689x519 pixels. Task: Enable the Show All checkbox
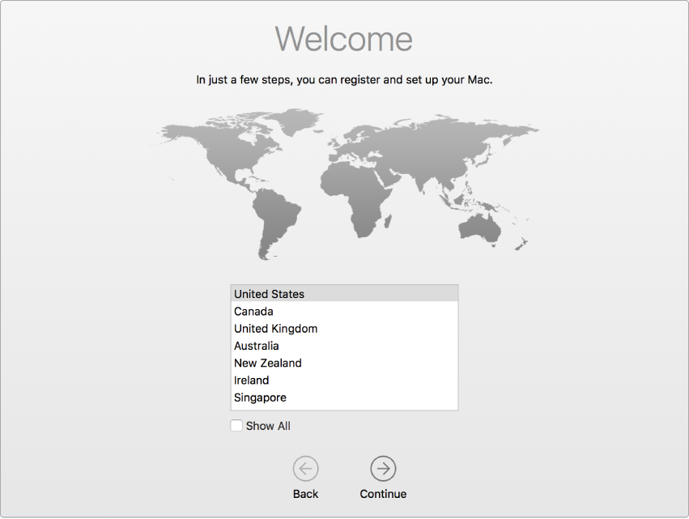[x=236, y=425]
